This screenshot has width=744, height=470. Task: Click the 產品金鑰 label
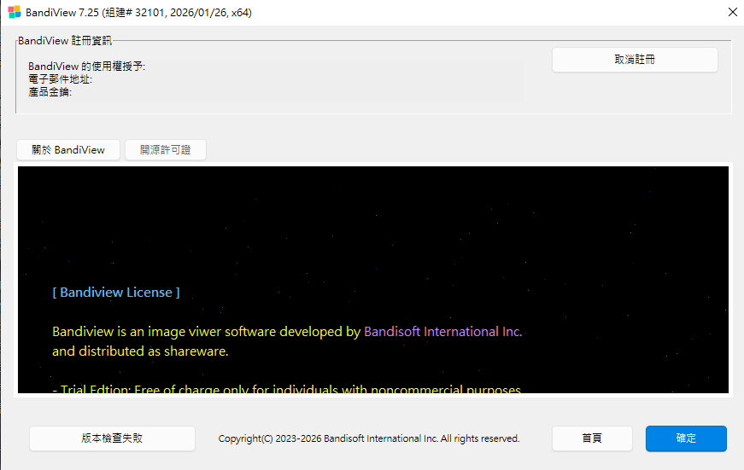(50, 92)
